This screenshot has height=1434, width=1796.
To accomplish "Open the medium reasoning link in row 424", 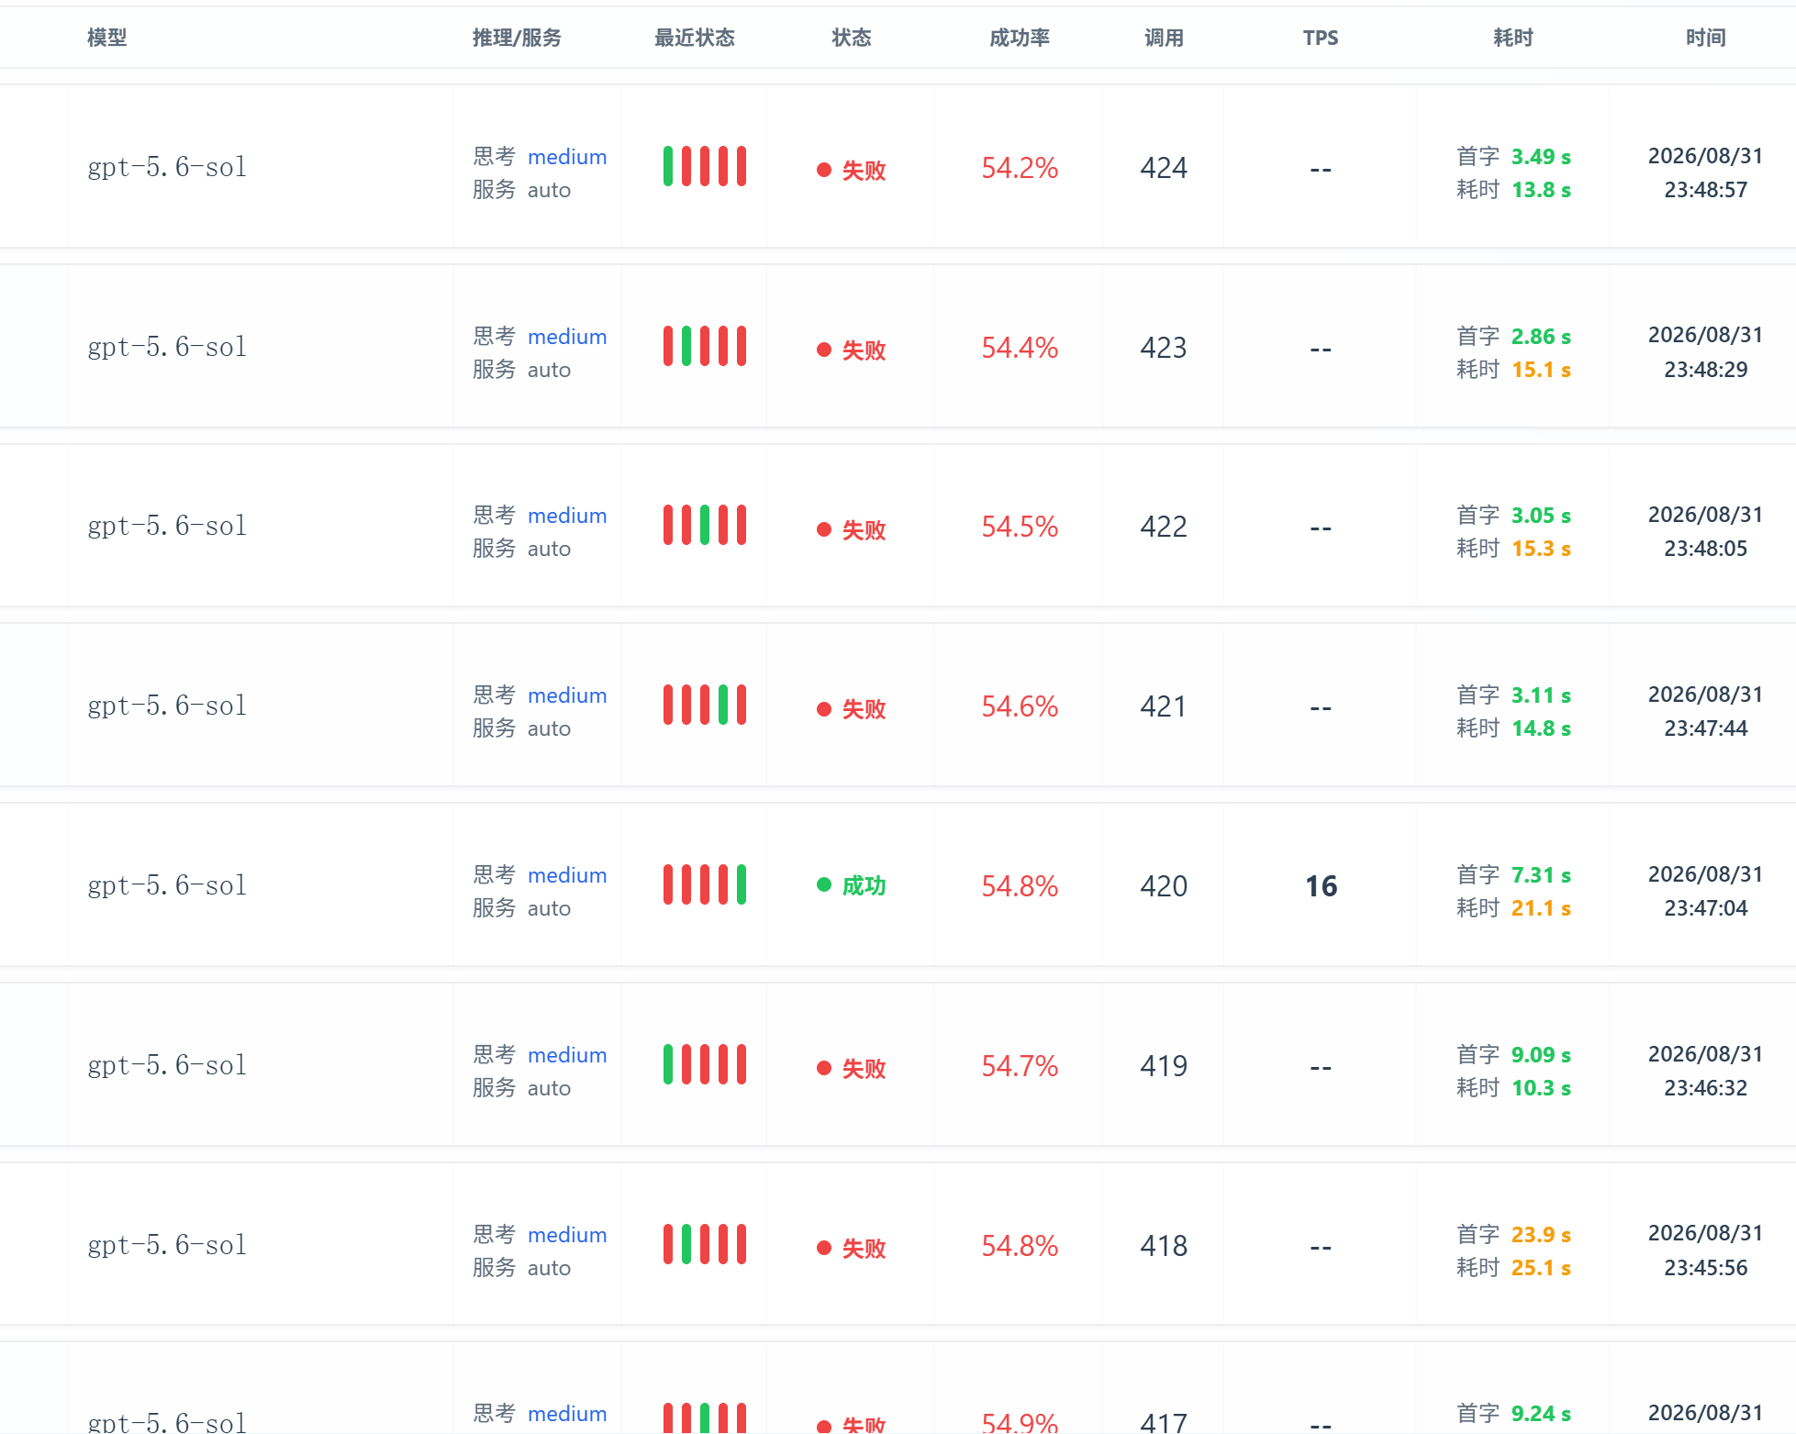I will tap(567, 157).
